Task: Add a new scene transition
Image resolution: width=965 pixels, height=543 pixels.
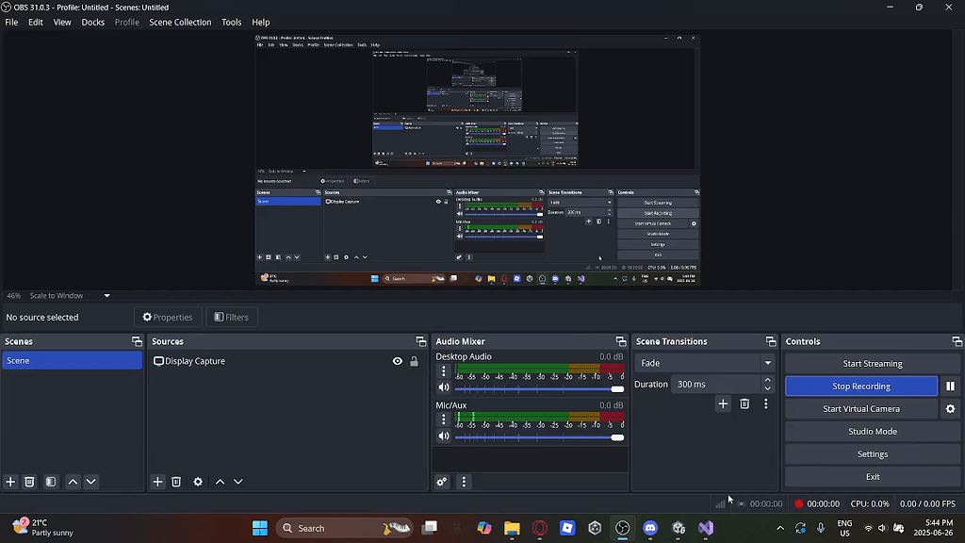Action: click(723, 403)
